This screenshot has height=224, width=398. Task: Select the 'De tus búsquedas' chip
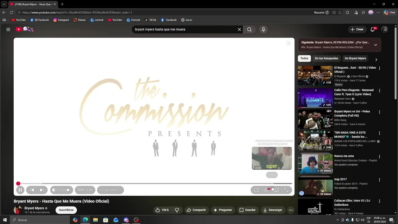[326, 58]
